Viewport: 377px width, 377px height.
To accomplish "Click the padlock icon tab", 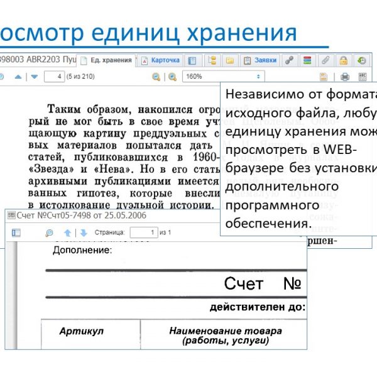I will (x=343, y=60).
